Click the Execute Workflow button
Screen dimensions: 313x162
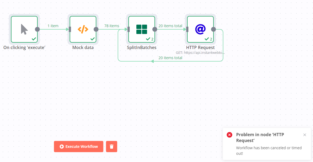[78, 147]
